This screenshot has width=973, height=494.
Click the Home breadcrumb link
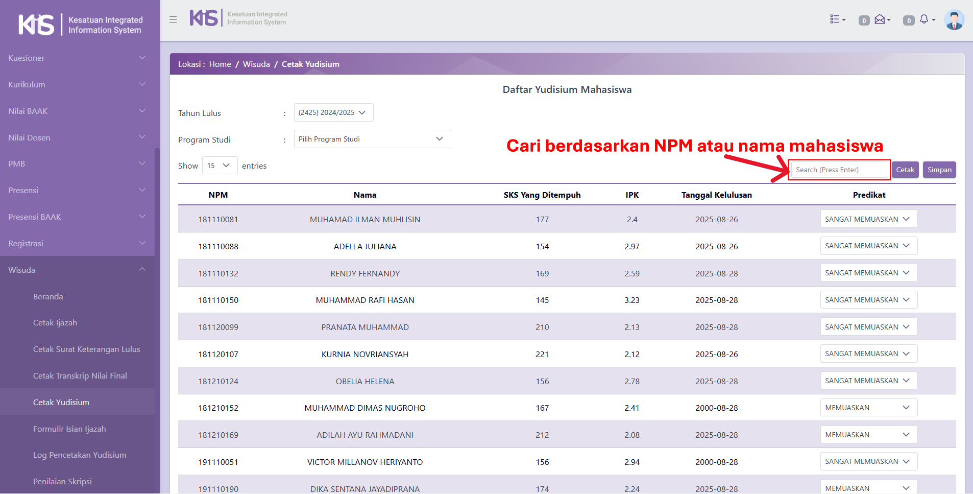[x=220, y=64]
